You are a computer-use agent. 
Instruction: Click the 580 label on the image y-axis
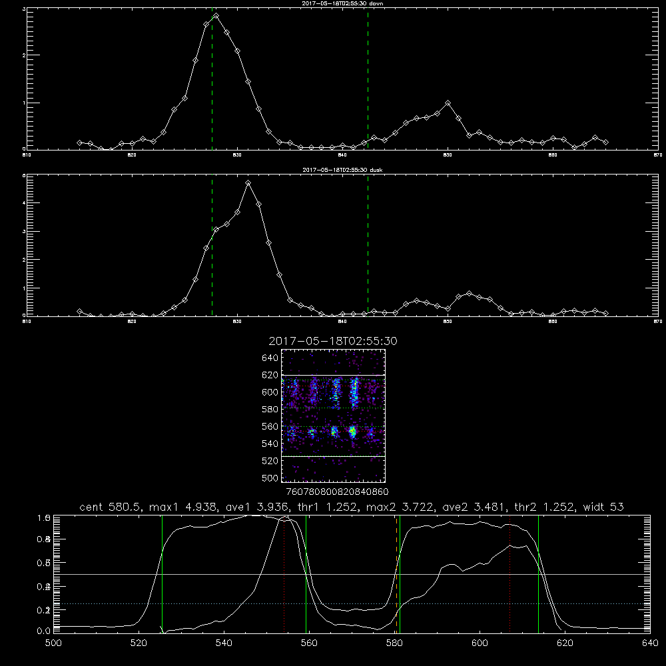pos(270,410)
